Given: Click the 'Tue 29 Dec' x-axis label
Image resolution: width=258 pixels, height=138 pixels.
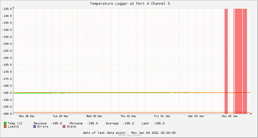Looking at the screenshot, I should [x=60, y=116].
